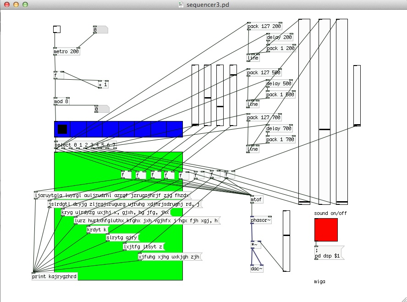This screenshot has width=407, height=302.
Task: Select the last cell of the blue radio strip
Action: point(174,129)
